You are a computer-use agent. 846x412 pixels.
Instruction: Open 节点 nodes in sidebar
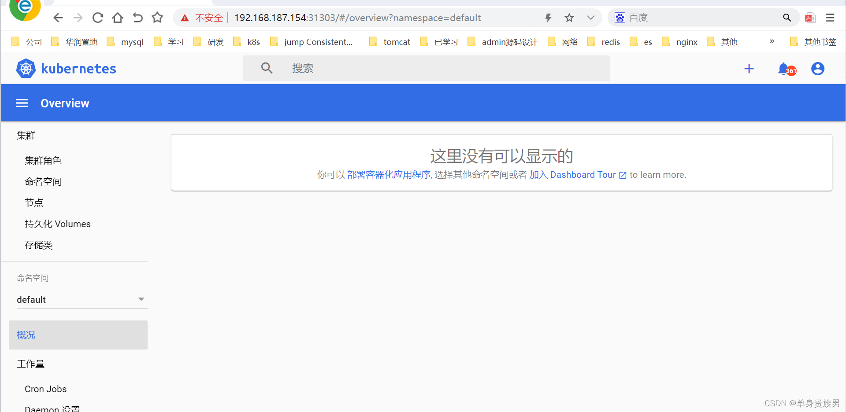tap(34, 203)
